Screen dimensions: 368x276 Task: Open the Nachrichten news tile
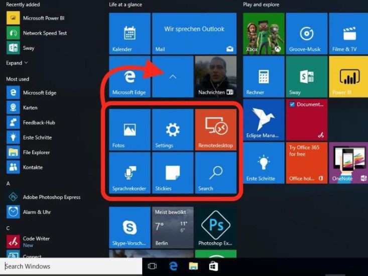point(216,77)
